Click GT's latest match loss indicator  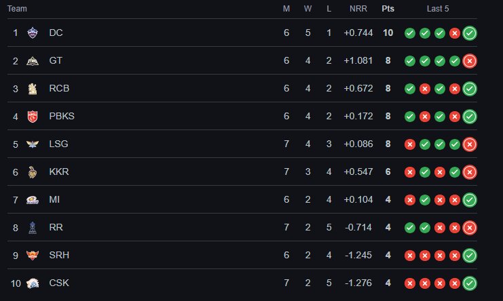coord(470,60)
